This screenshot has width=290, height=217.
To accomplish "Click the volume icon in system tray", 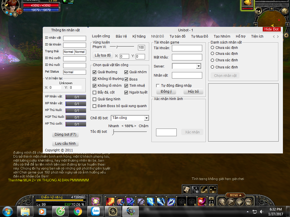I will coord(261,212).
